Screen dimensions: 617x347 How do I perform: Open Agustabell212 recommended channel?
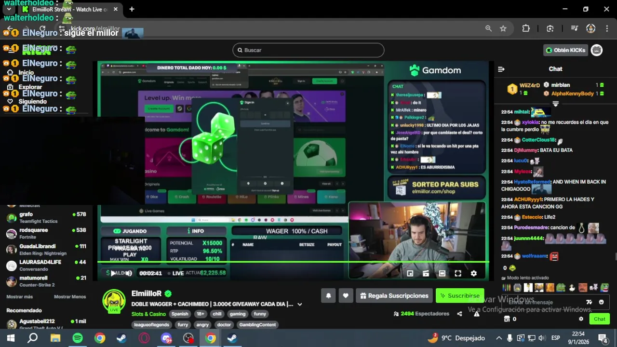[x=46, y=323]
